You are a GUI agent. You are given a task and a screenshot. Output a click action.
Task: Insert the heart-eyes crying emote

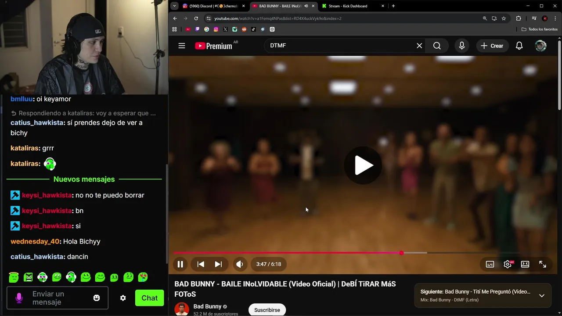[x=143, y=277]
